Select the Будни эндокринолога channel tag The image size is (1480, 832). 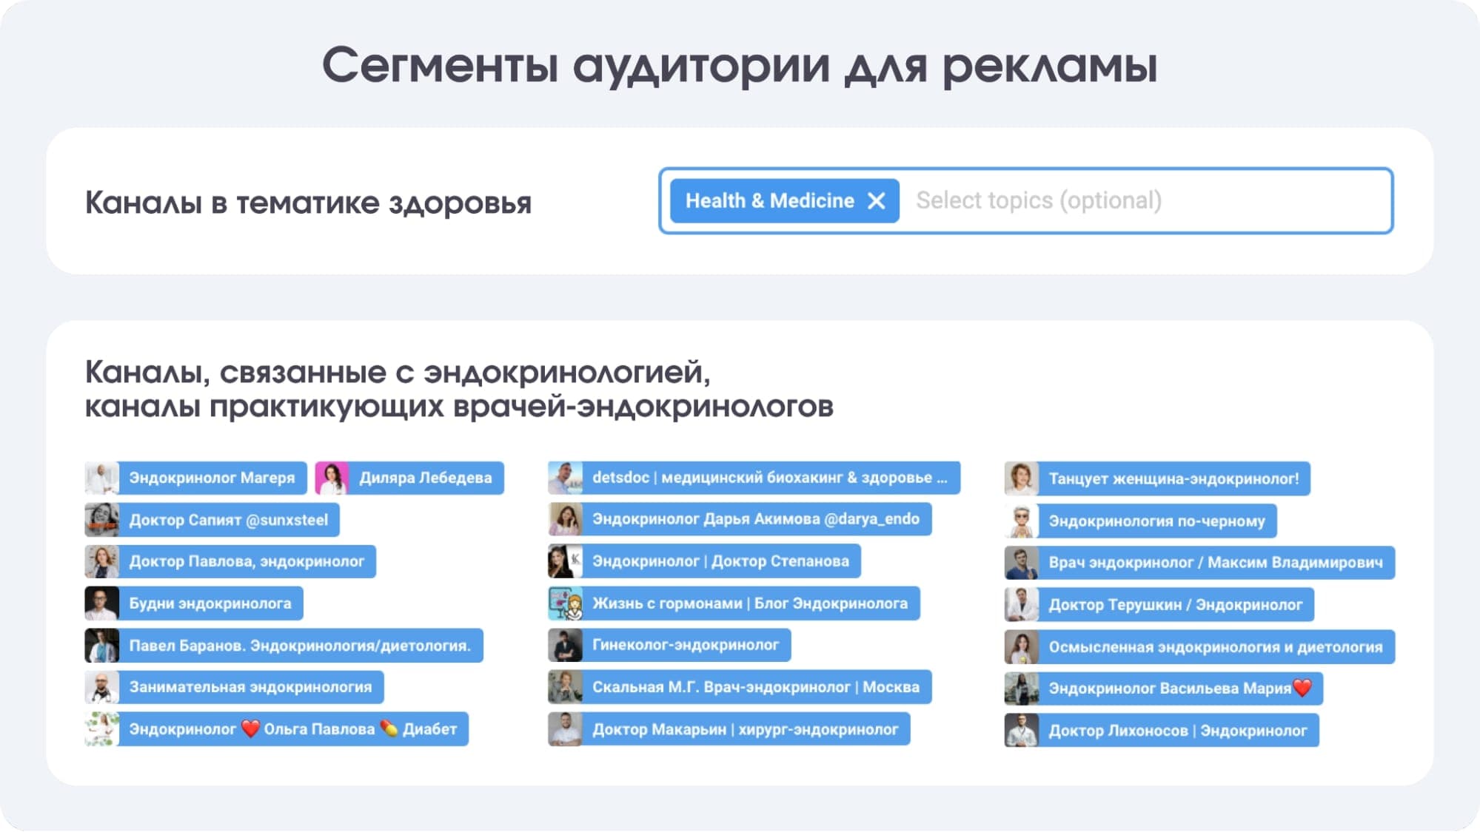pyautogui.click(x=210, y=603)
